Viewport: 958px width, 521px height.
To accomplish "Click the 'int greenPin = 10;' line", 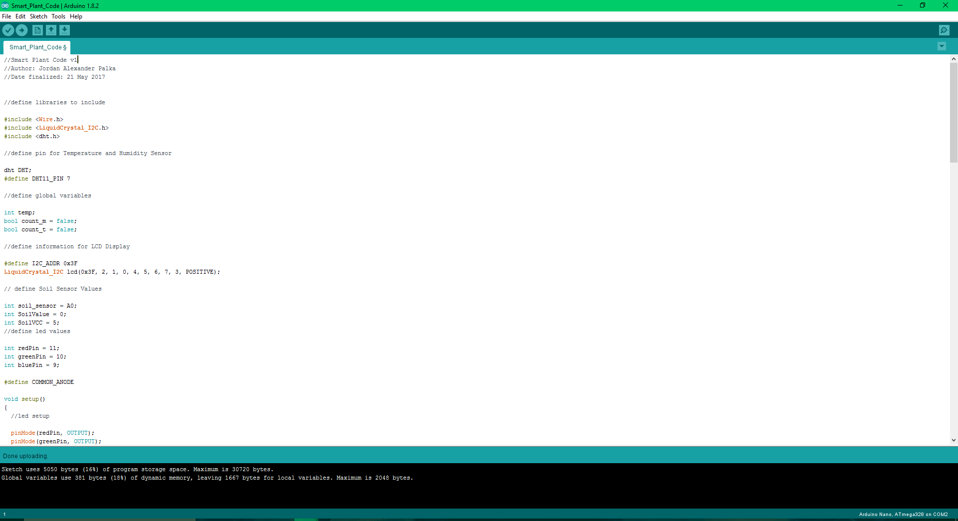I will point(35,356).
